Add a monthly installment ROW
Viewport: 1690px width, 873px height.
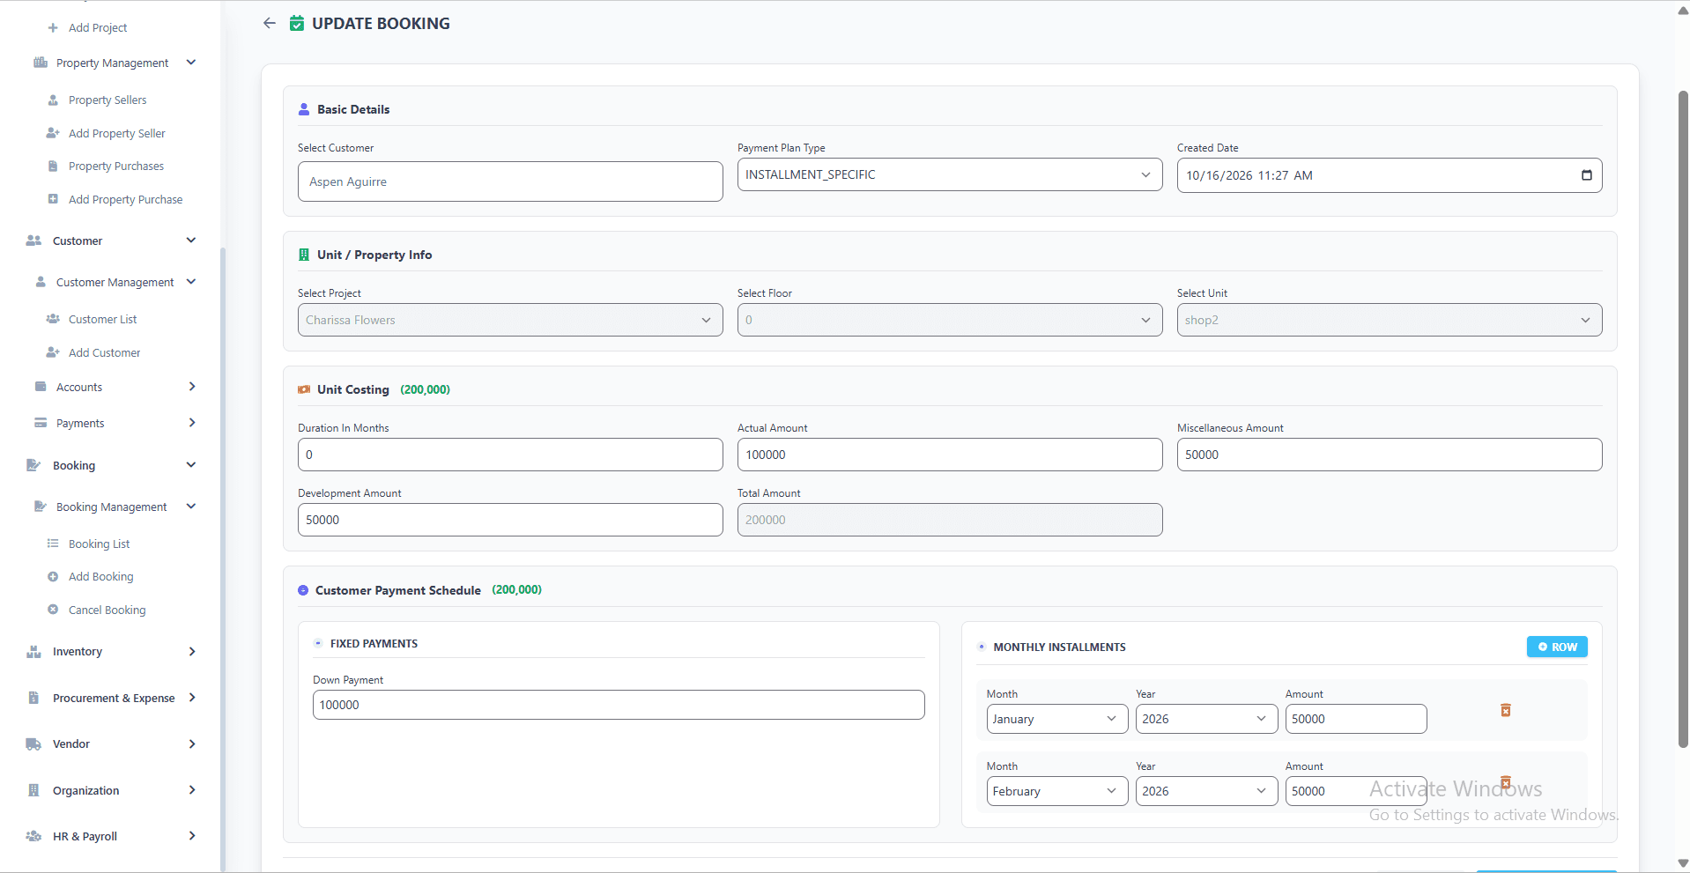pos(1557,647)
